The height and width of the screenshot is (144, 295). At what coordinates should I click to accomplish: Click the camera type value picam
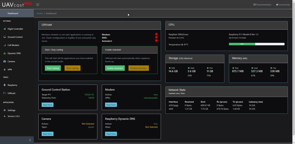click(91, 127)
